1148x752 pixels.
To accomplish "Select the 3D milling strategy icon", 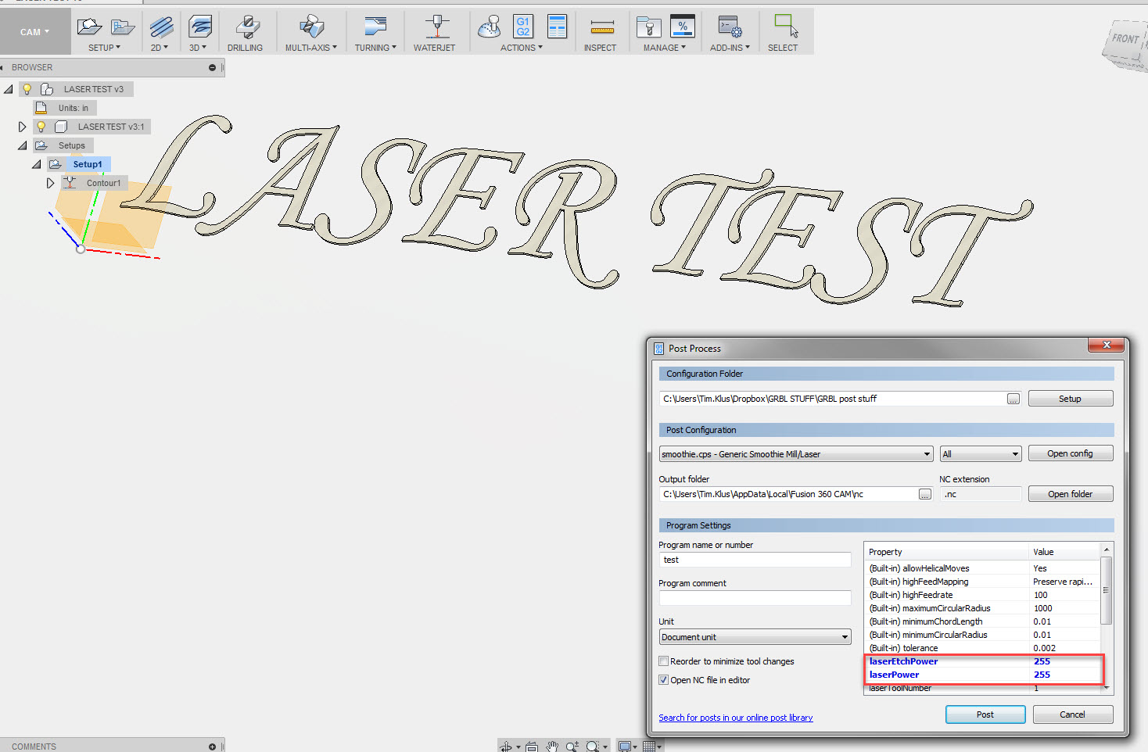I will tap(200, 27).
